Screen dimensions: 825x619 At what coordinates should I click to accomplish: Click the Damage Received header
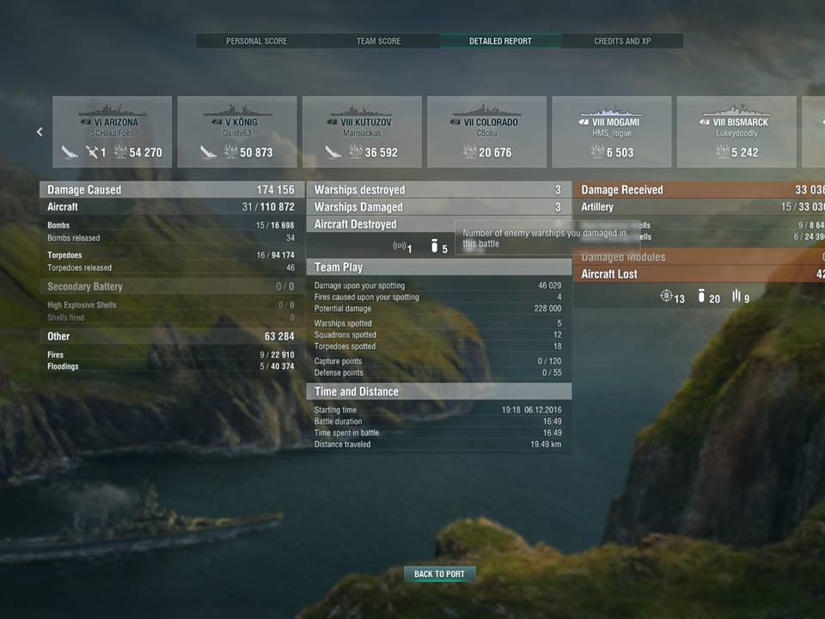(700, 189)
